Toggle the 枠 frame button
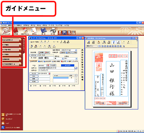The width and height of the screenshot is (144, 133). point(114,42)
